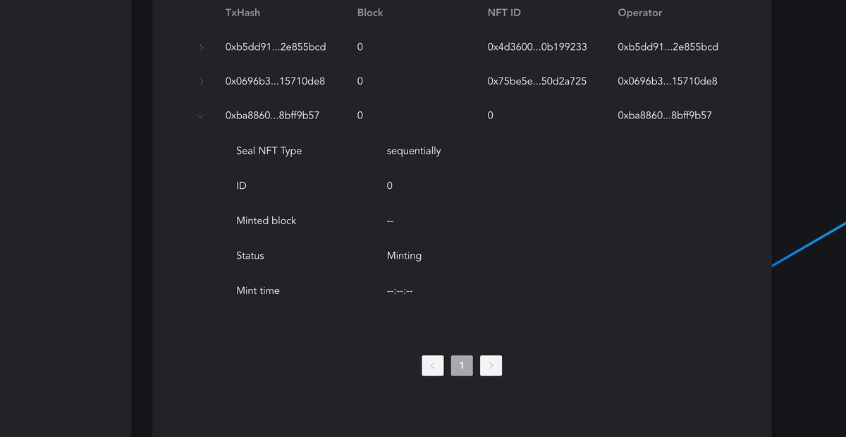Select the ID label in details
The width and height of the screenshot is (846, 437).
241,185
